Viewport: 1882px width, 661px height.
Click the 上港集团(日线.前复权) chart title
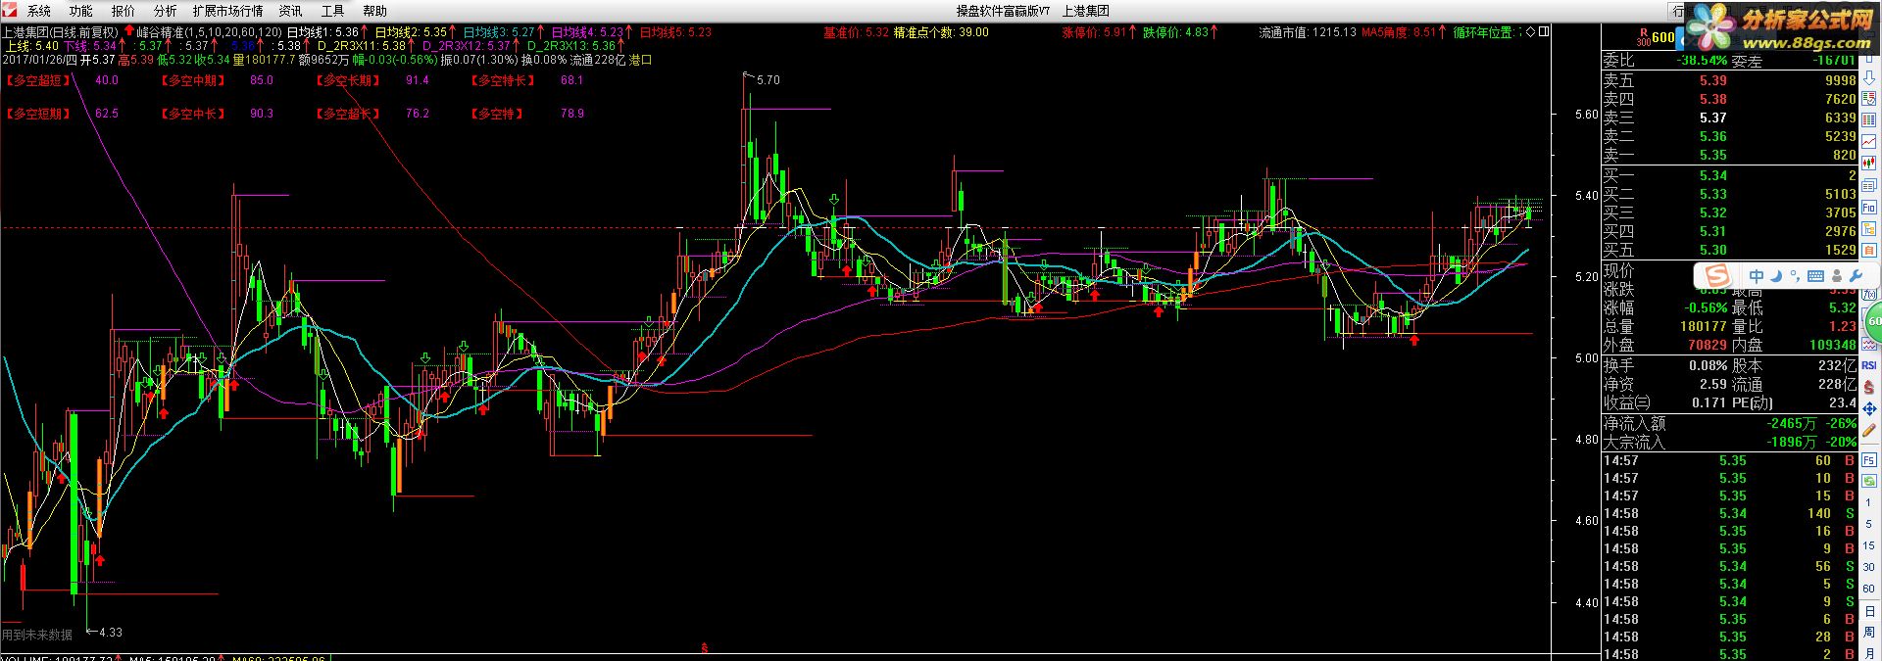[x=61, y=32]
